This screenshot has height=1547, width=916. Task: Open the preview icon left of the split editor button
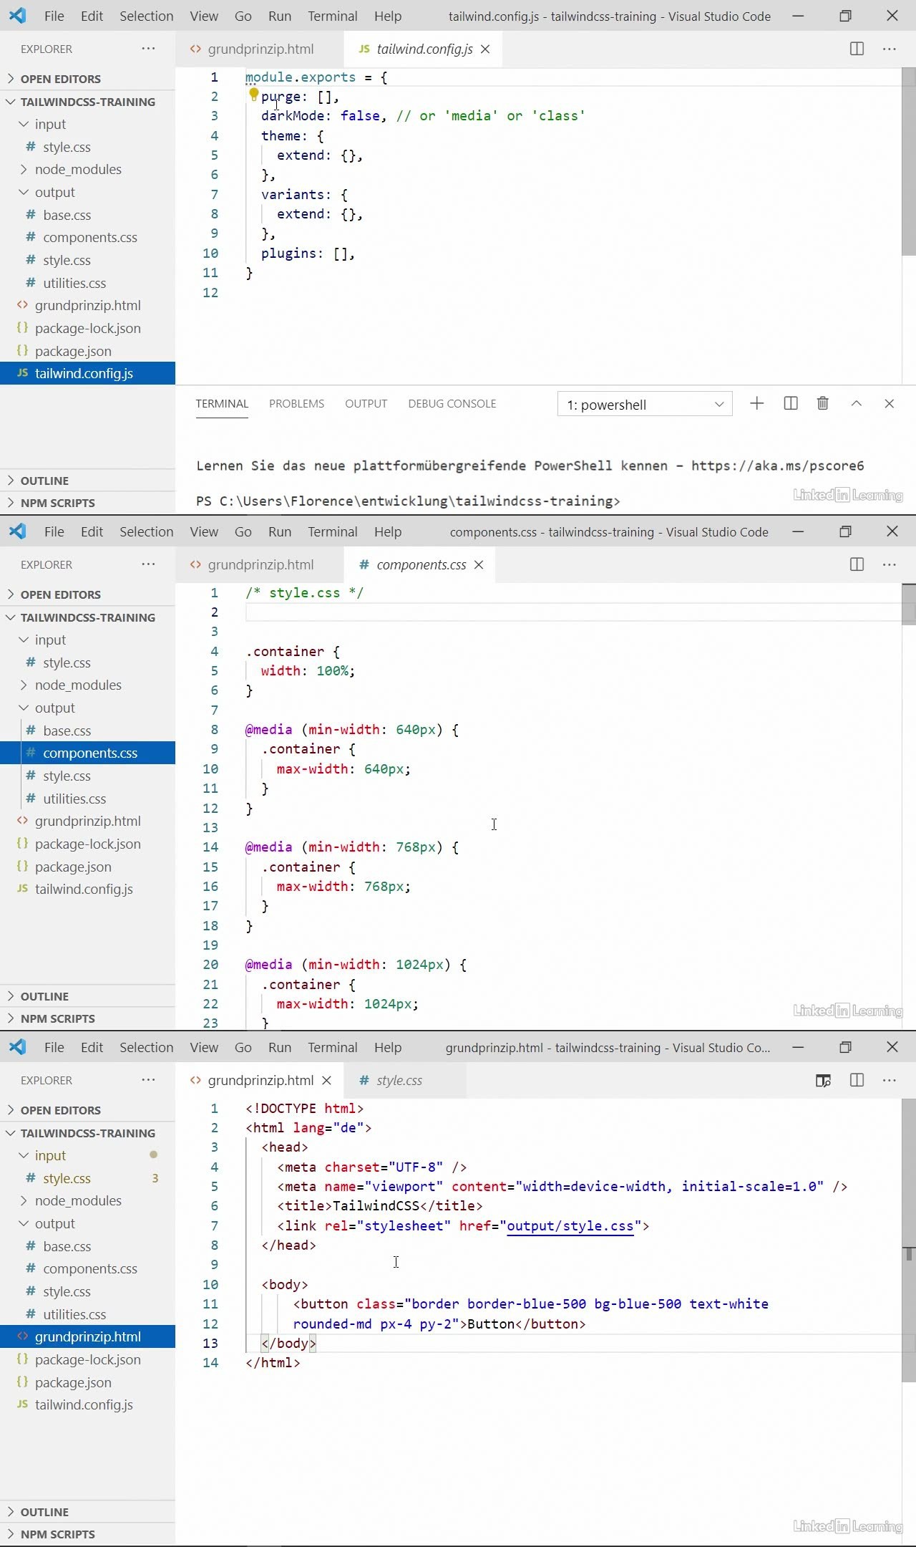pyautogui.click(x=823, y=1081)
